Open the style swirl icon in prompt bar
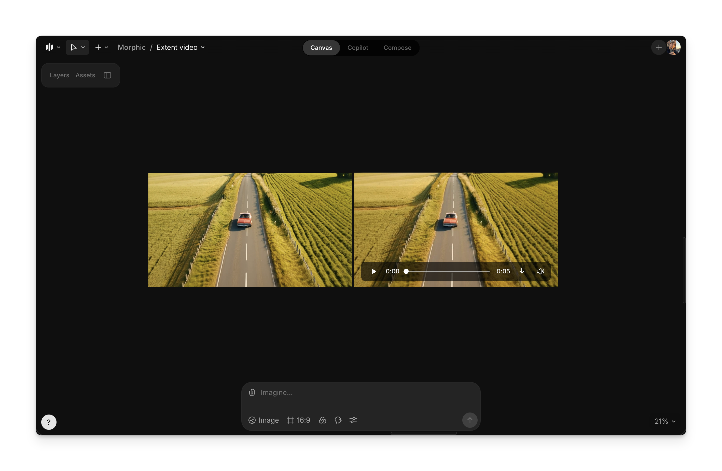The image size is (722, 471). click(323, 420)
